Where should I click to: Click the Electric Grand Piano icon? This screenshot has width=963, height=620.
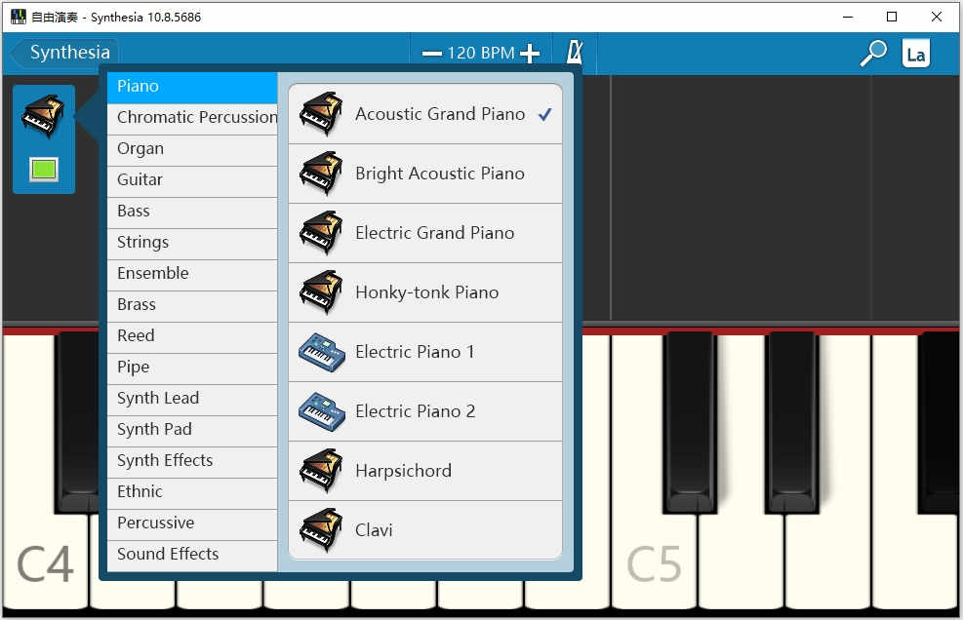[321, 233]
